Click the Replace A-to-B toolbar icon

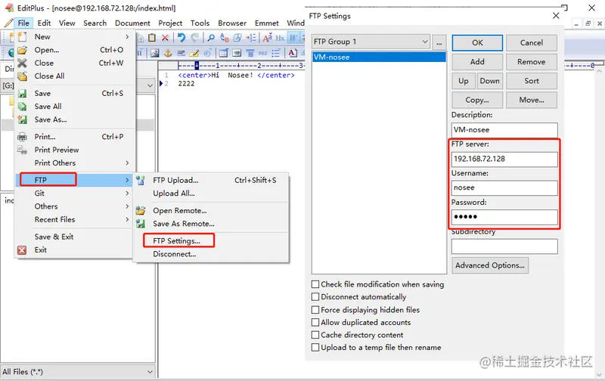pos(224,37)
